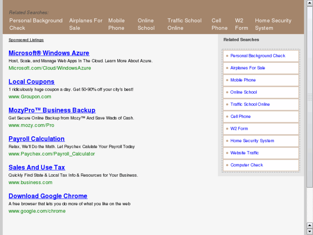Image resolution: width=313 pixels, height=235 pixels.
Task: Open the MozyPro Business Backup listing title
Action: [x=52, y=110]
